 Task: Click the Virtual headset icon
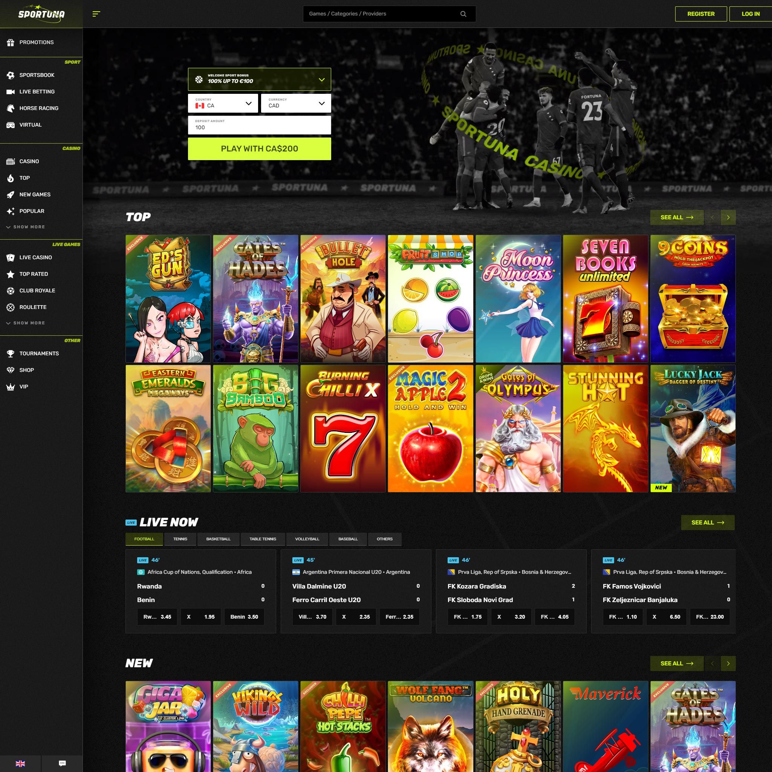coord(11,125)
